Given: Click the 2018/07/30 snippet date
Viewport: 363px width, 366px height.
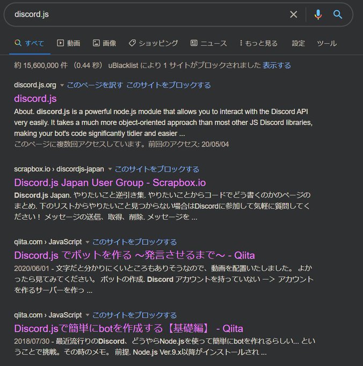Looking at the screenshot, I should [x=32, y=341].
